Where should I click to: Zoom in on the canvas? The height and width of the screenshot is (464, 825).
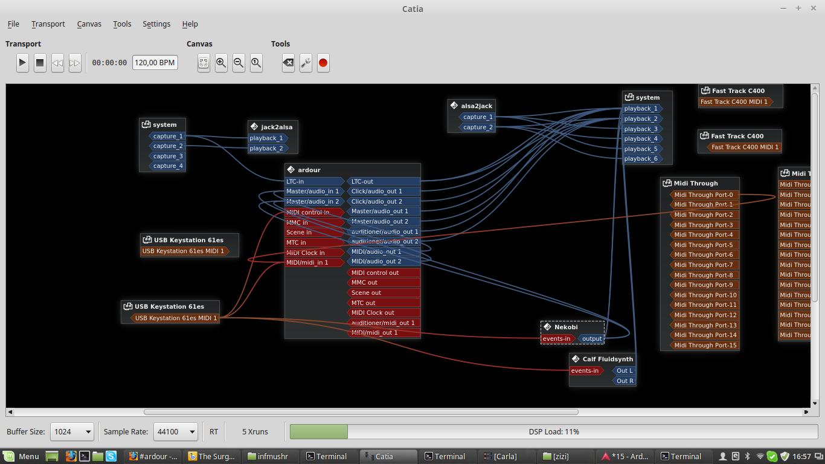tap(221, 62)
